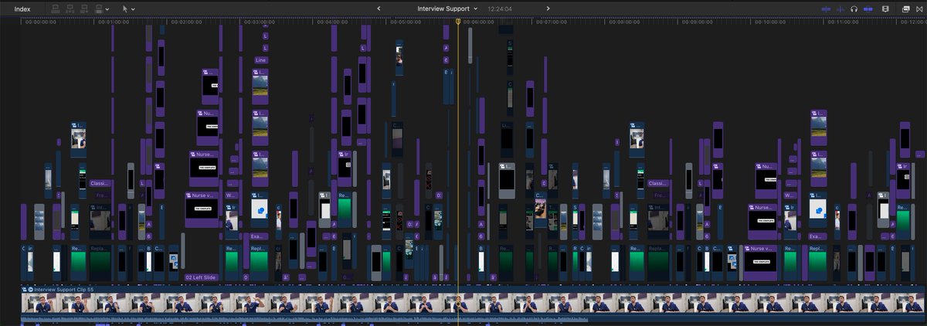Toggle video skimming
The width and height of the screenshot is (927, 326).
(x=826, y=8)
